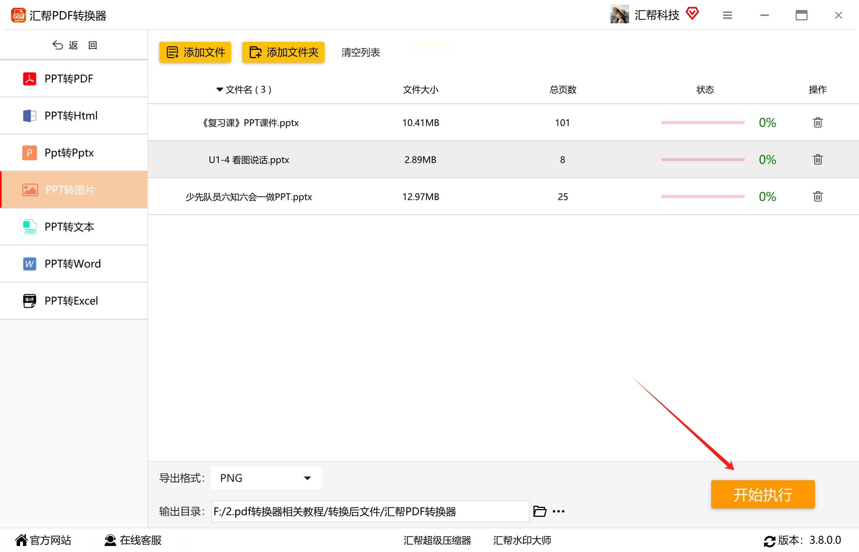Select the PPT转Word conversion option
859x552 pixels.
point(73,264)
